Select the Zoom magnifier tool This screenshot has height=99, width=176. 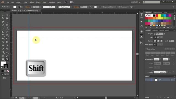7,59
